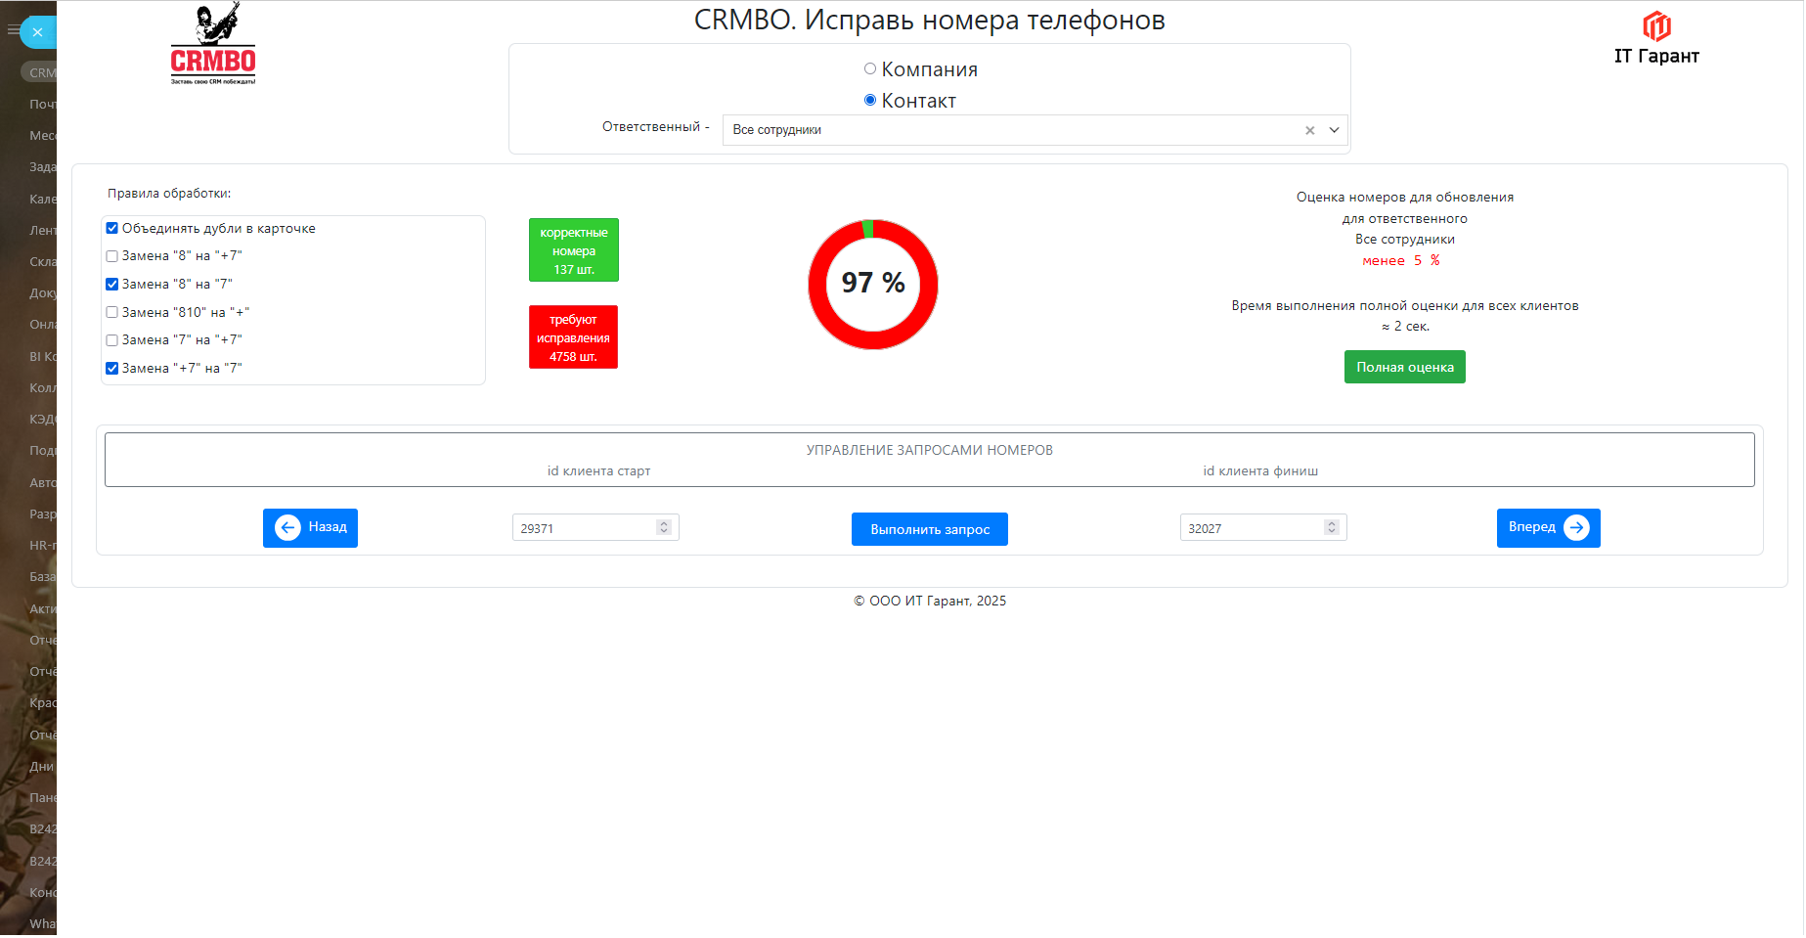Enable Замена "7" на "+7" checkbox
The width and height of the screenshot is (1806, 938).
(x=112, y=341)
